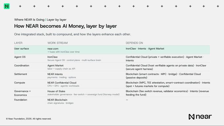This screenshot has height=126, width=224.
Task: Click the 'NEAR Intents' work stream name
Action: pyautogui.click(x=55, y=74)
